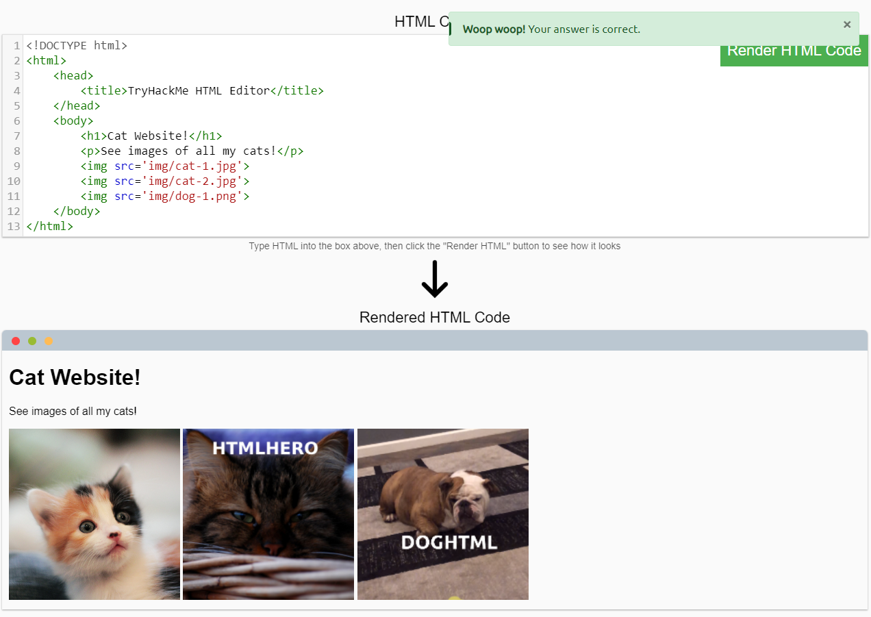Dismiss the 'Woop woop!' success notification
The width and height of the screenshot is (871, 617).
(847, 25)
